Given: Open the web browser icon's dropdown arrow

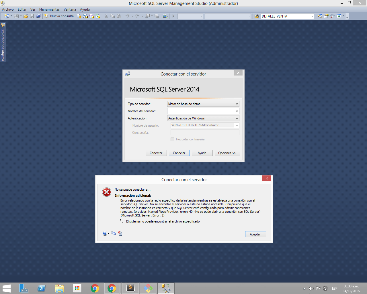Looking at the screenshot, I should [343, 16].
